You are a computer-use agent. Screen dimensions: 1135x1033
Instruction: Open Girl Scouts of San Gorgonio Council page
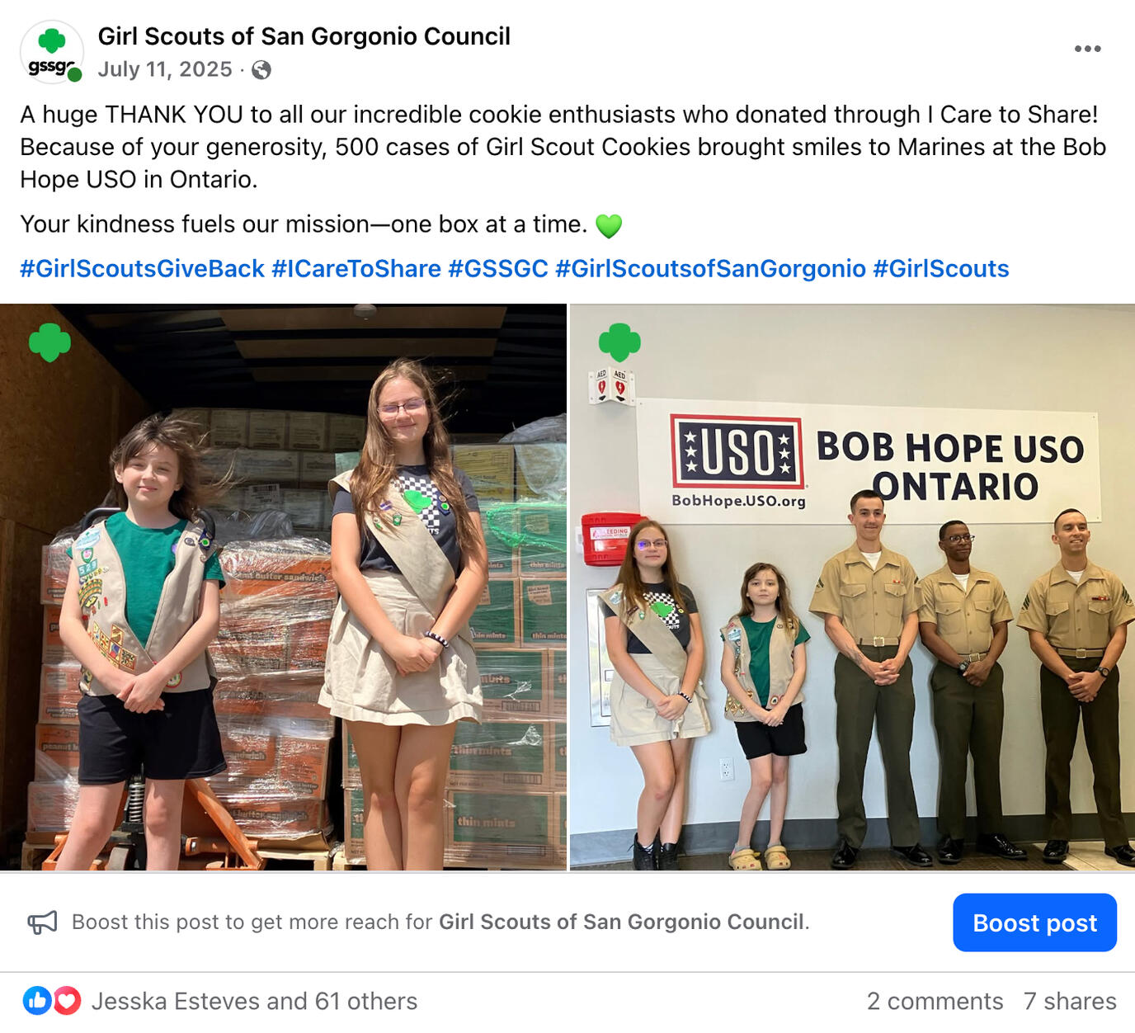(304, 36)
